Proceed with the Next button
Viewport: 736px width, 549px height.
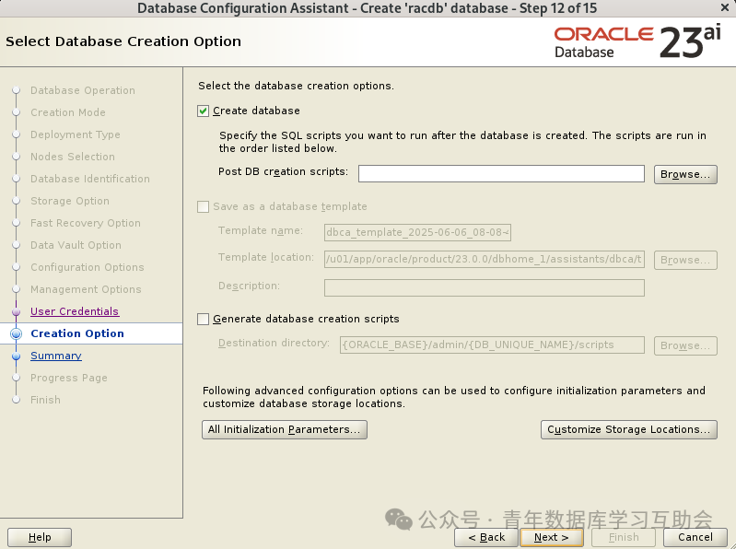[552, 537]
